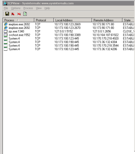Toggle show unconnected endpoints red icon
135x154 pixels.
[x=19, y=14]
